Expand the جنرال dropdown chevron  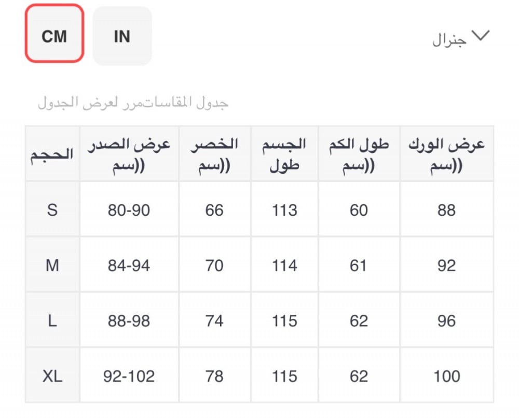point(479,36)
